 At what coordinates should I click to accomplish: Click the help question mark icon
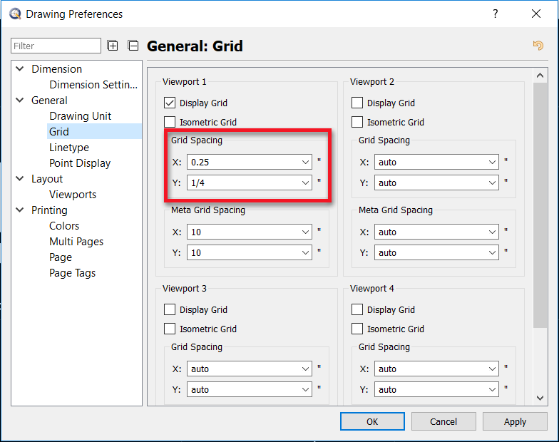click(x=496, y=14)
